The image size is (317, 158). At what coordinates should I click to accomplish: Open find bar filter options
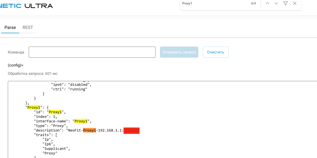285,3
